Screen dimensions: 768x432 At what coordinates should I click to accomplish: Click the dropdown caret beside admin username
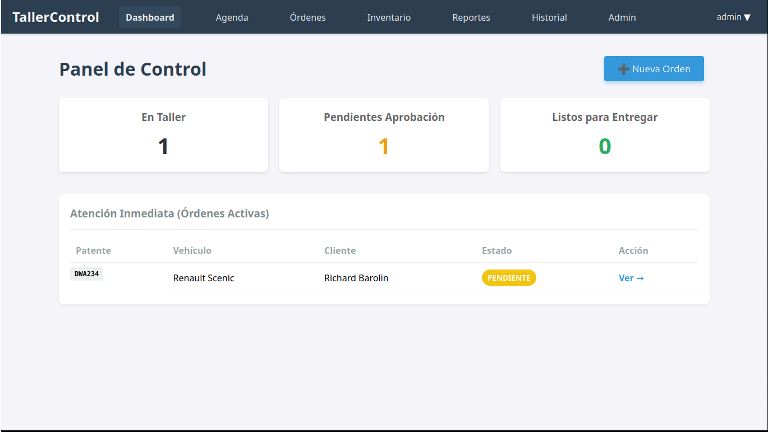(x=747, y=17)
